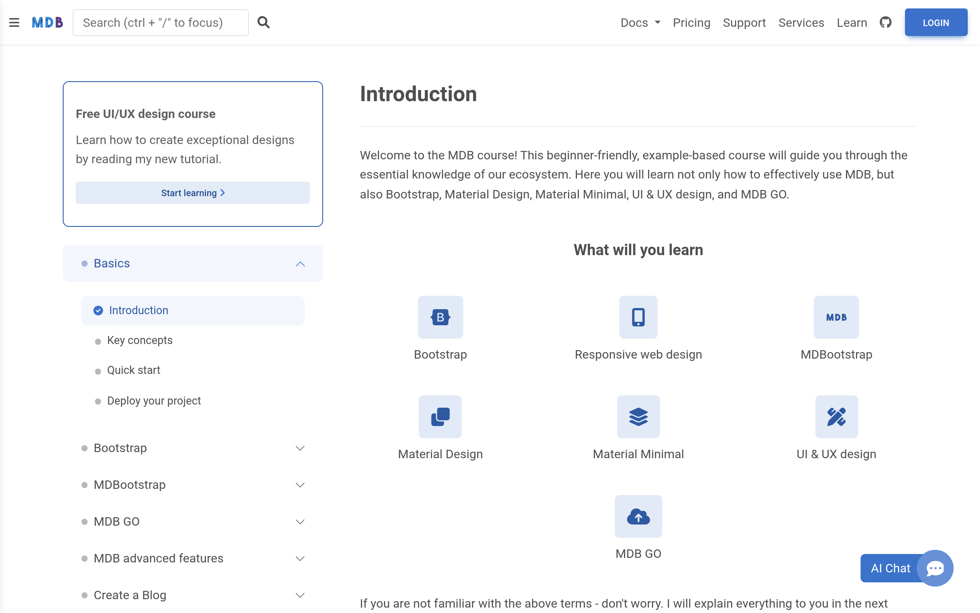This screenshot has width=980, height=613.
Task: Expand the MDB GO sidebar section
Action: point(193,522)
